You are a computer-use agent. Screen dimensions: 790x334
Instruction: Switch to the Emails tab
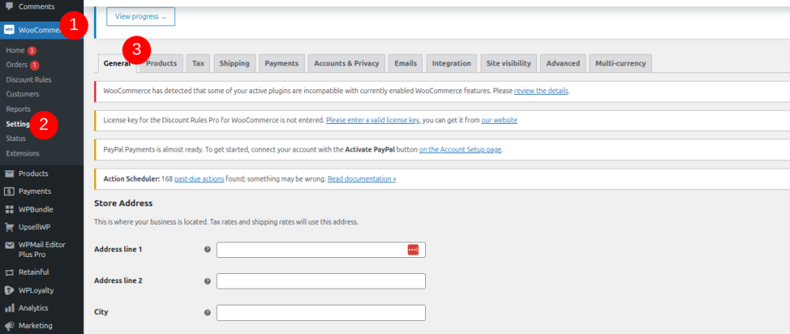(x=406, y=63)
